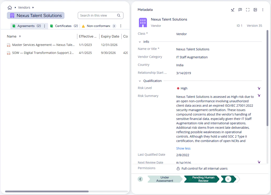The height and width of the screenshot is (195, 271).
Task: Click the Master Services Agreement PDF icon
Action: 9,45
